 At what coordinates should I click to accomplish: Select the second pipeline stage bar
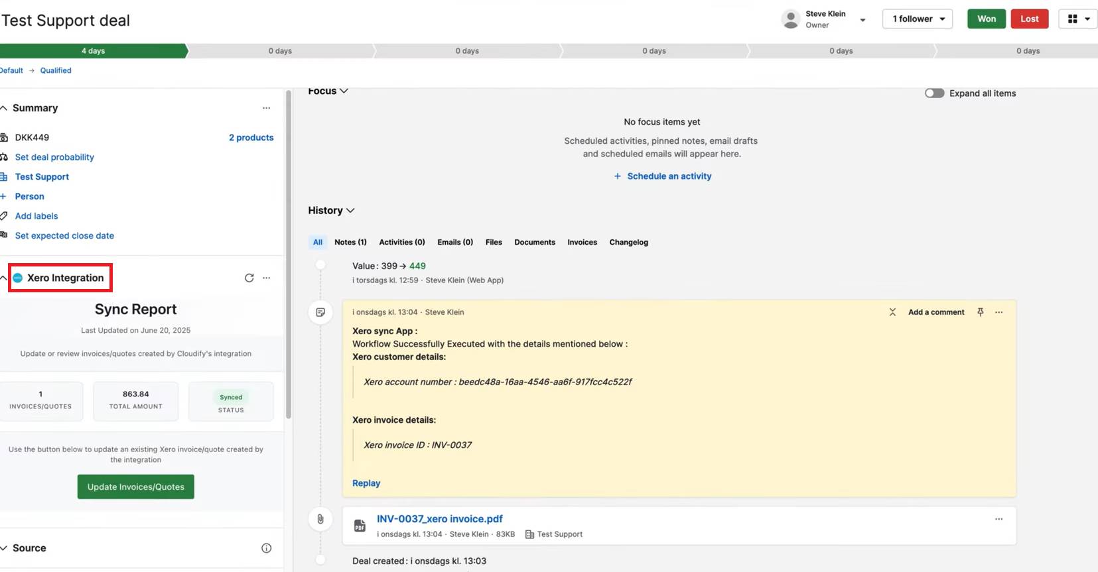coord(281,51)
